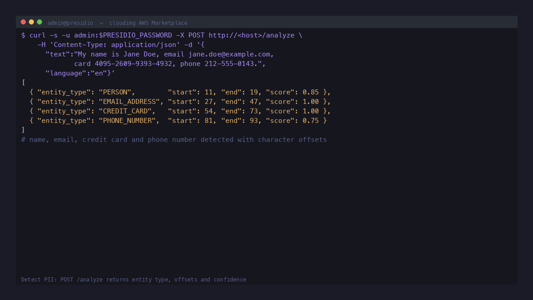Click the opening square bracket of the response

pos(23,83)
